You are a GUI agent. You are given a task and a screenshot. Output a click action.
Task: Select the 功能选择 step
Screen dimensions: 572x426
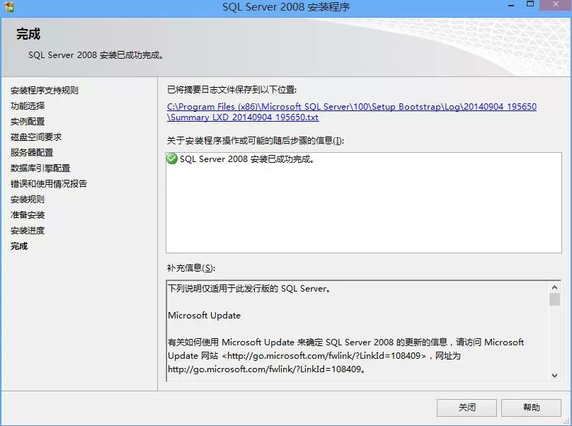tap(28, 106)
